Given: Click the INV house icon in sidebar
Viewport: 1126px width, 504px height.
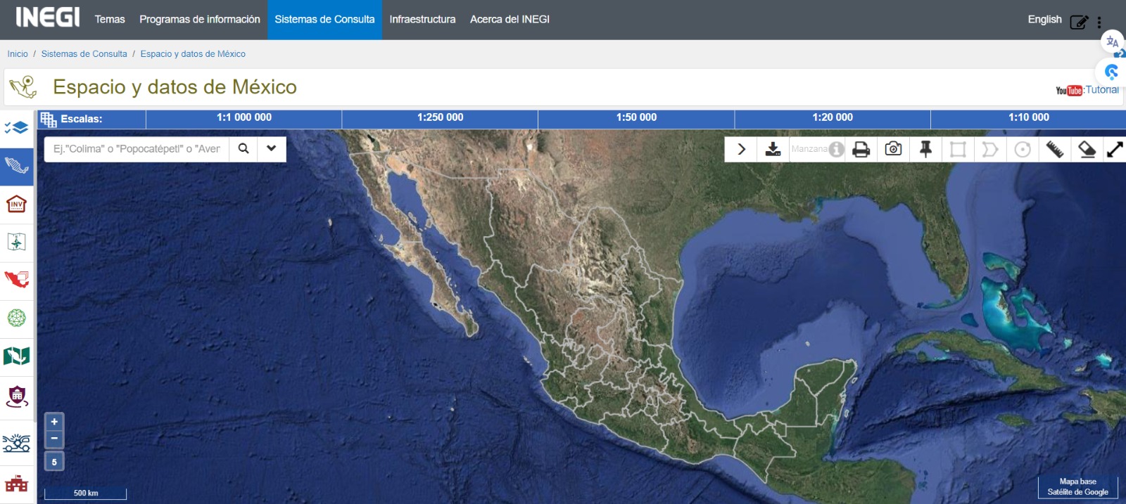Looking at the screenshot, I should point(16,205).
